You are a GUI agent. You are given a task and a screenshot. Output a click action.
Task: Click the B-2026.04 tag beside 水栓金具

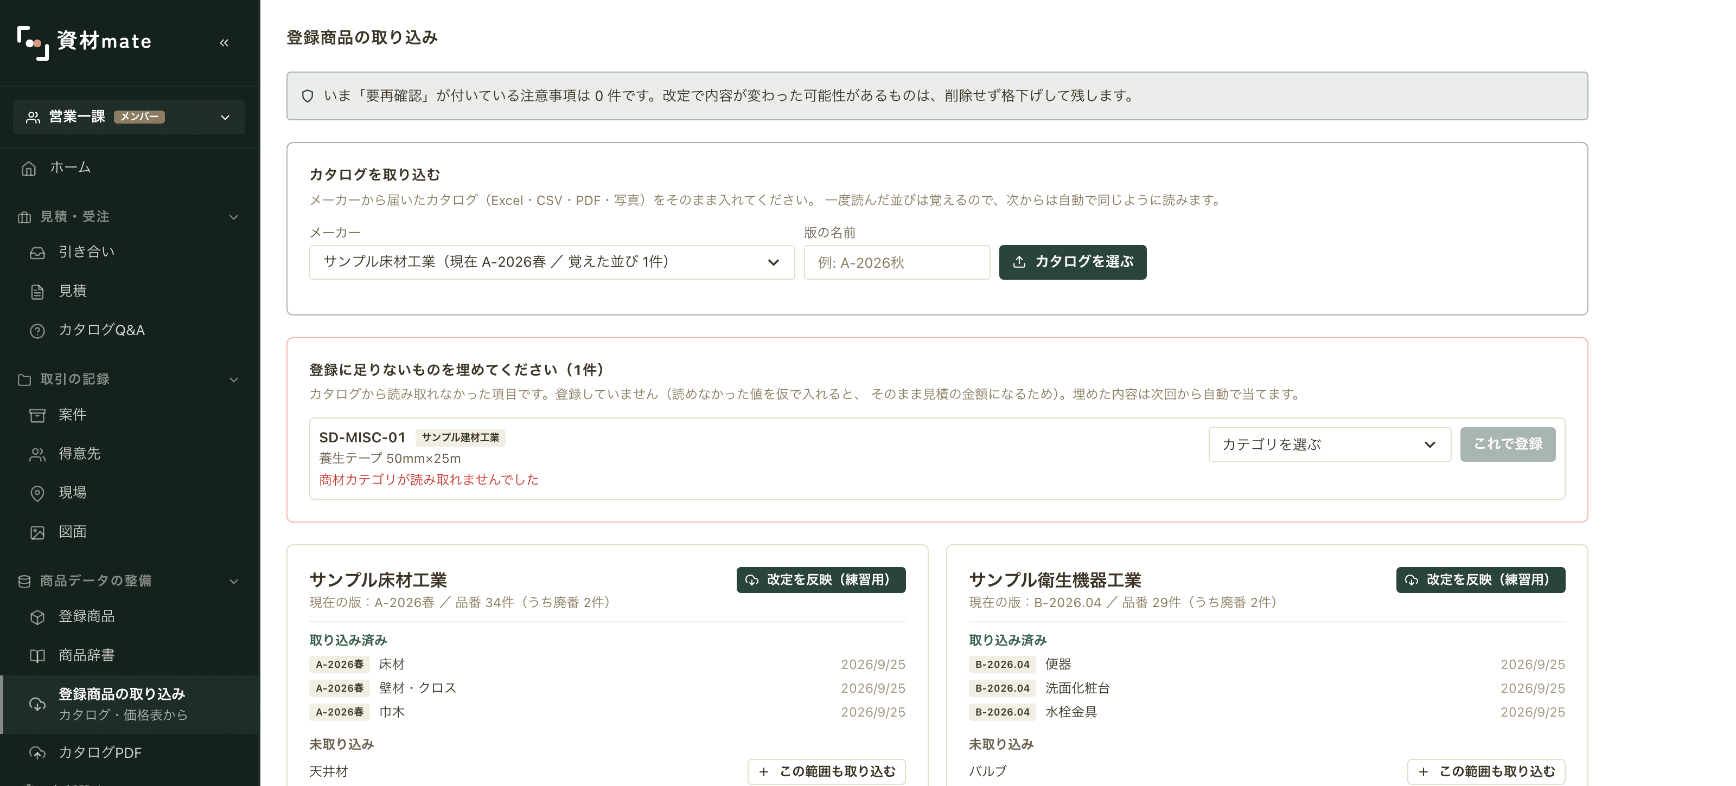[1002, 713]
